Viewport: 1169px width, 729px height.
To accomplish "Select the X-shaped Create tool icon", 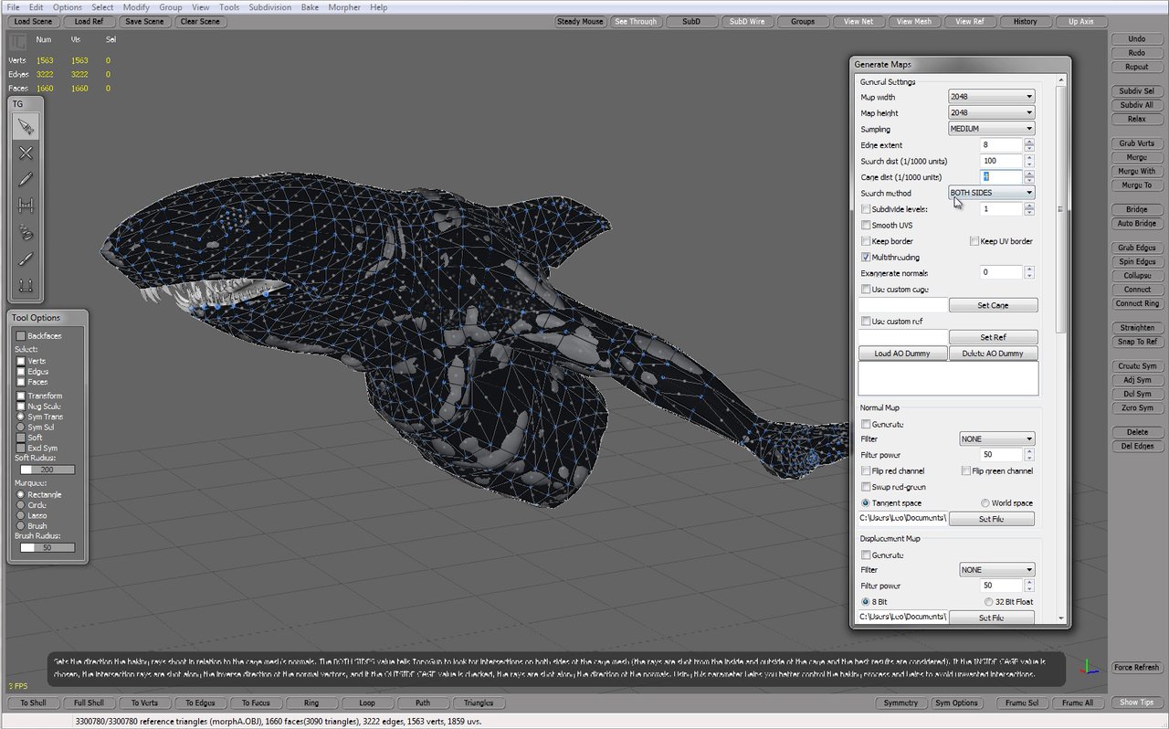I will (26, 153).
